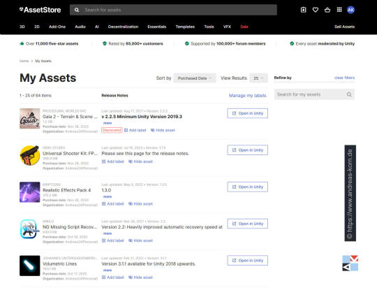
Task: Click 'Please see this page for the release notes'
Action: (145, 154)
